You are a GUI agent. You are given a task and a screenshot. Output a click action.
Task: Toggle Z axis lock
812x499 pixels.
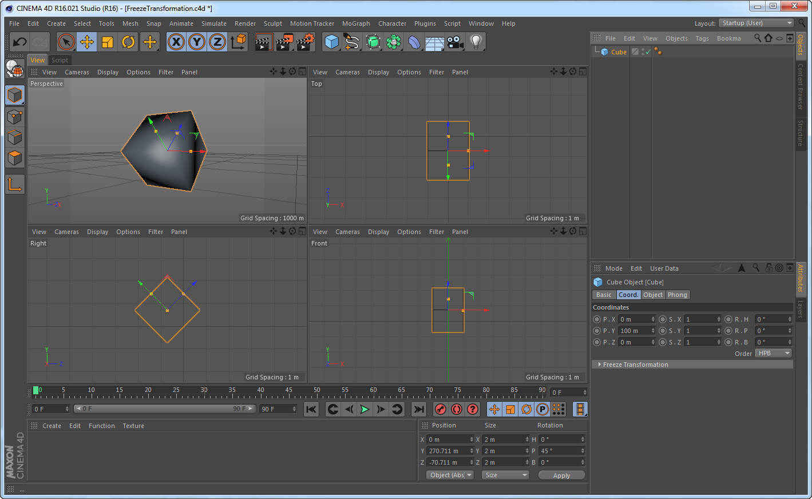[x=217, y=42]
